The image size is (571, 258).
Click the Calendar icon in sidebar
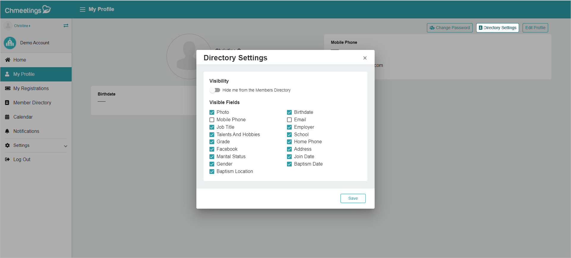tap(7, 117)
